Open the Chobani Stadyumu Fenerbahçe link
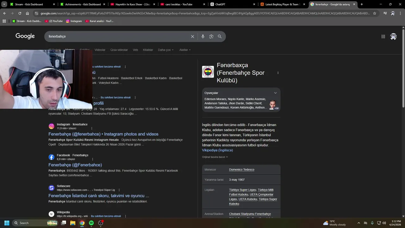 point(250,214)
